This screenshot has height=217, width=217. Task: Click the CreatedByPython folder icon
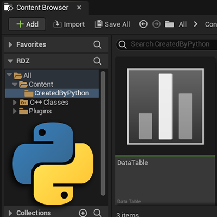click(29, 93)
